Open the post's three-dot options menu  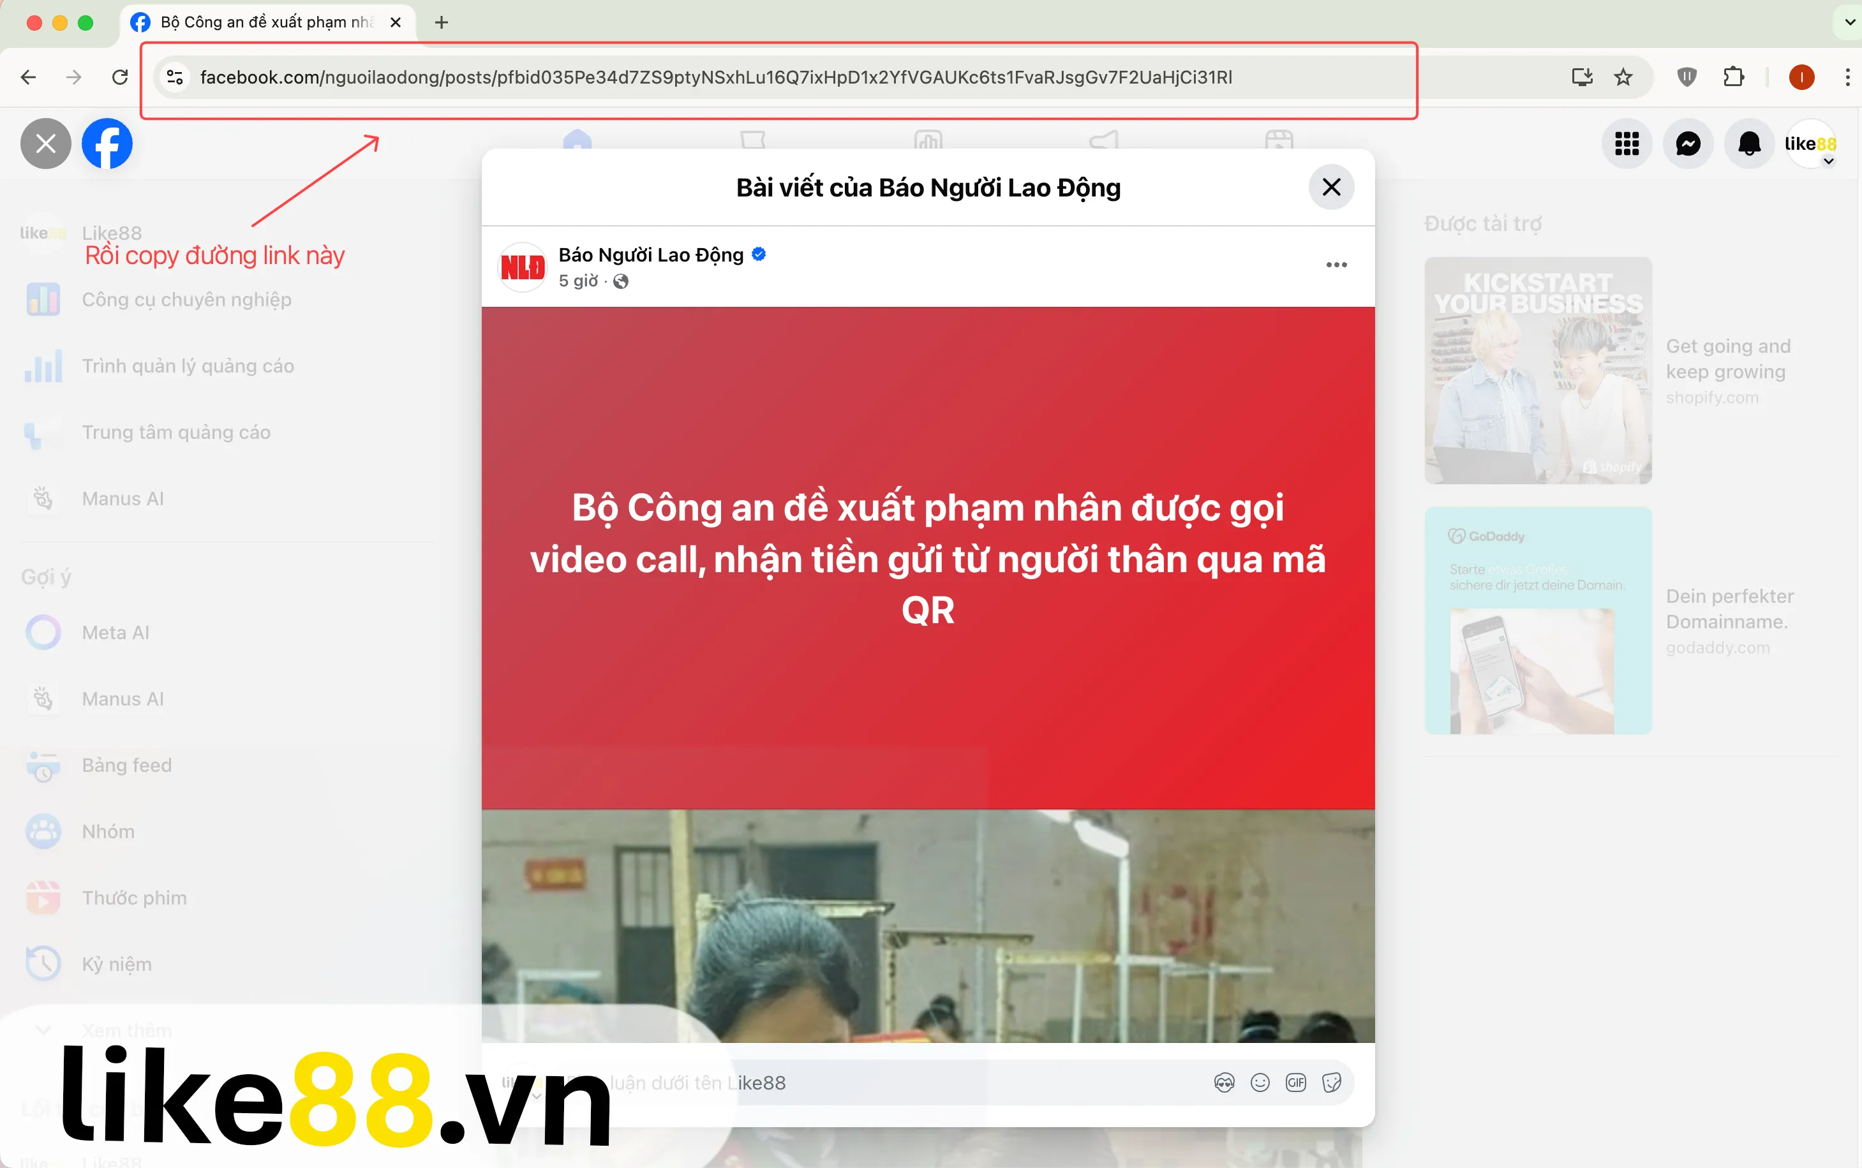pos(1337,265)
